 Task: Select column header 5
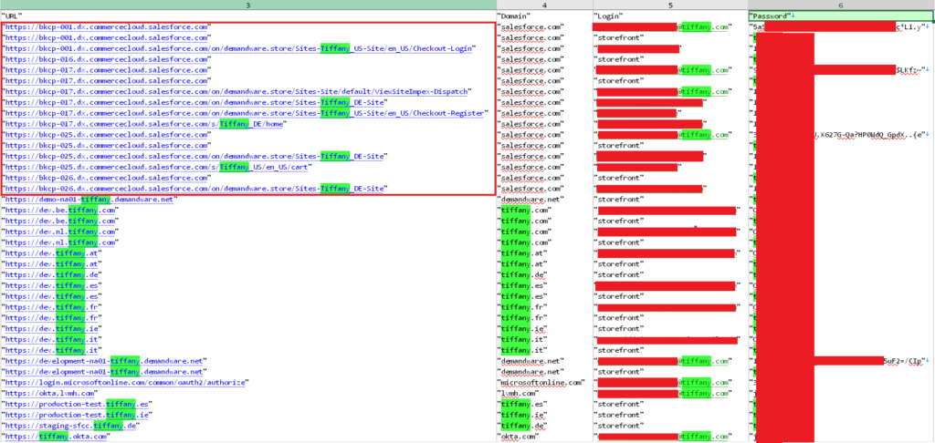670,5
